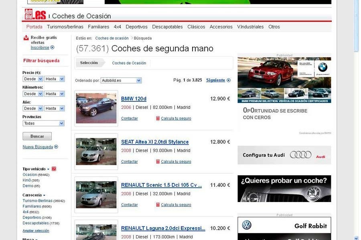Go to the Siguiente results page
361x240 pixels.
tap(215, 80)
